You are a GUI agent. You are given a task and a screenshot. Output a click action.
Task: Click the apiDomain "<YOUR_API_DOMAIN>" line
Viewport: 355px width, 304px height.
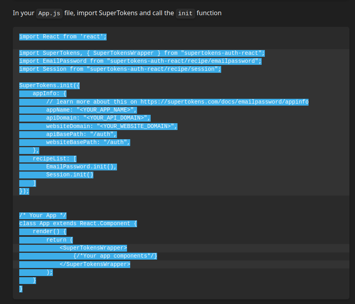click(x=98, y=118)
